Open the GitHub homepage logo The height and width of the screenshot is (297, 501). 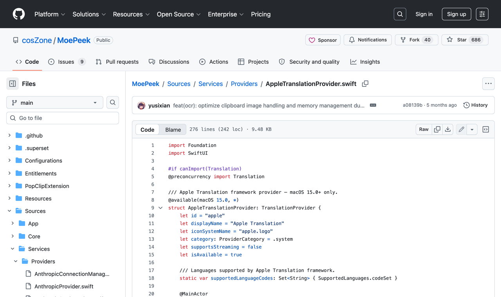click(x=19, y=14)
